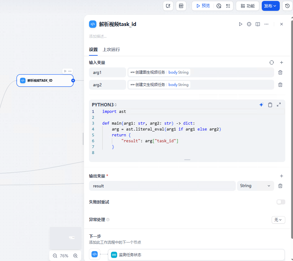Run this step with the play icon
The height and width of the screenshot is (261, 293).
coord(240,24)
